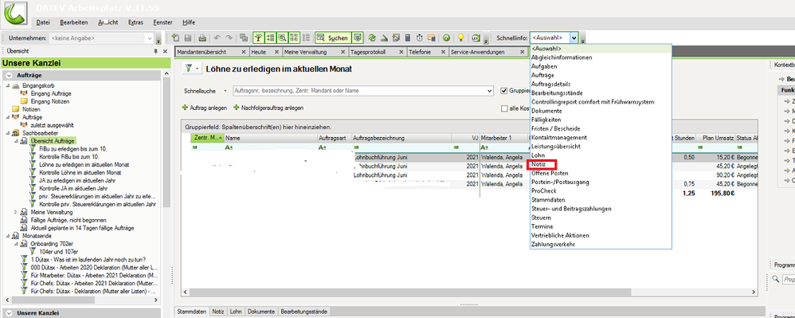Expand the Meine Verwaltung tree node

[15, 212]
